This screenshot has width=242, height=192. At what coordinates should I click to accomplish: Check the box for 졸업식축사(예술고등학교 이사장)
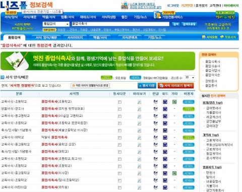pos(119,131)
